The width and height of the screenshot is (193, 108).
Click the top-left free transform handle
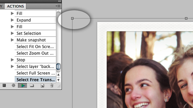point(73,18)
